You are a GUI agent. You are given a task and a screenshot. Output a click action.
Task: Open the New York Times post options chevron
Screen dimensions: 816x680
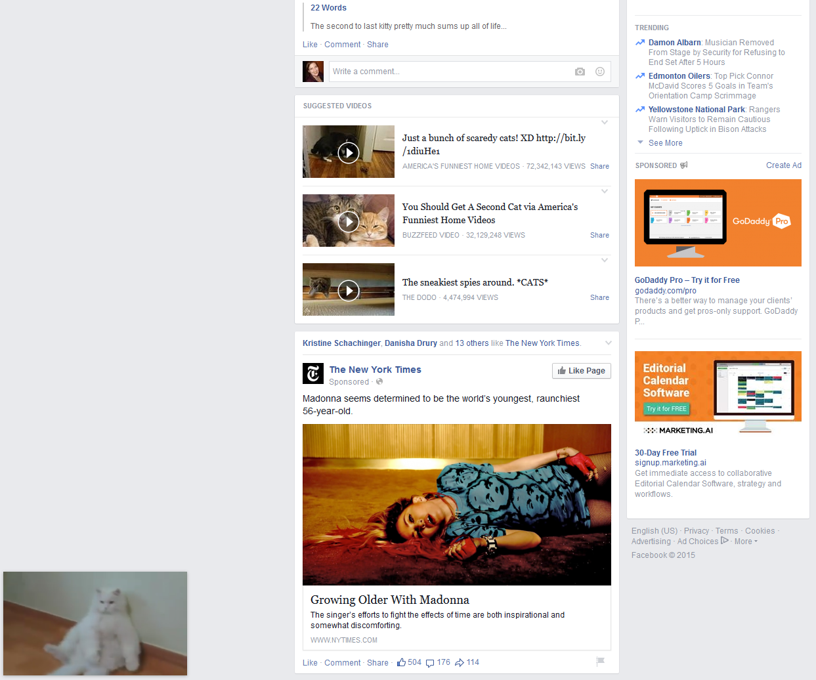pos(608,343)
